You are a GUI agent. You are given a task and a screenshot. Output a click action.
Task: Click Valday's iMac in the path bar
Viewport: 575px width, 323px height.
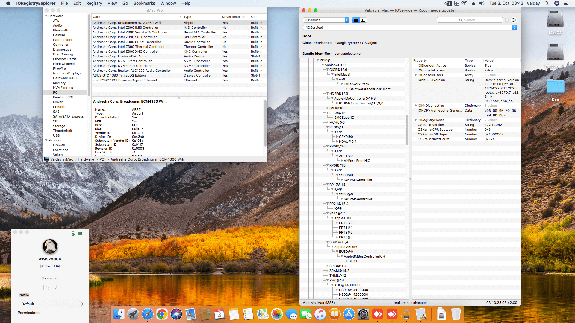[x=62, y=159]
